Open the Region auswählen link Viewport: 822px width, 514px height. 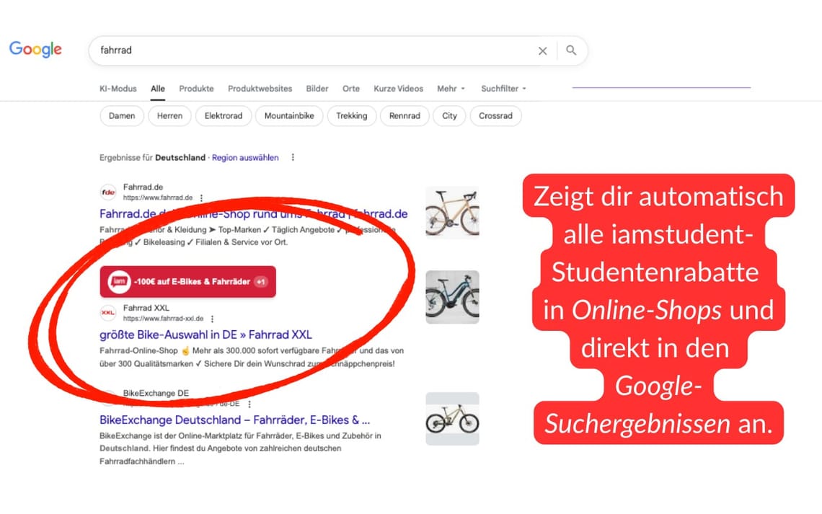coord(245,157)
